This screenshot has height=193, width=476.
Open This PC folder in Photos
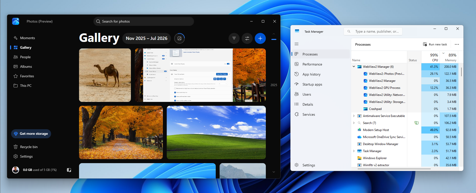22,86
